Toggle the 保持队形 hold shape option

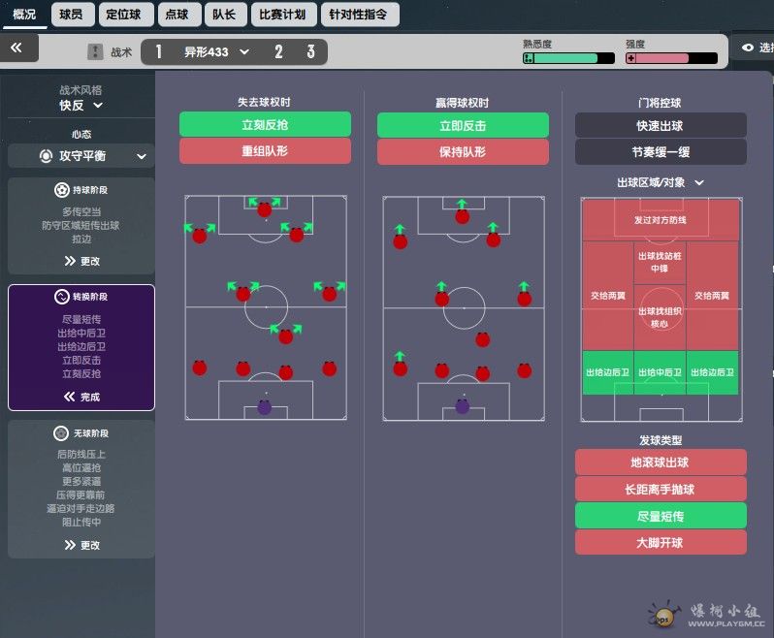tap(463, 152)
